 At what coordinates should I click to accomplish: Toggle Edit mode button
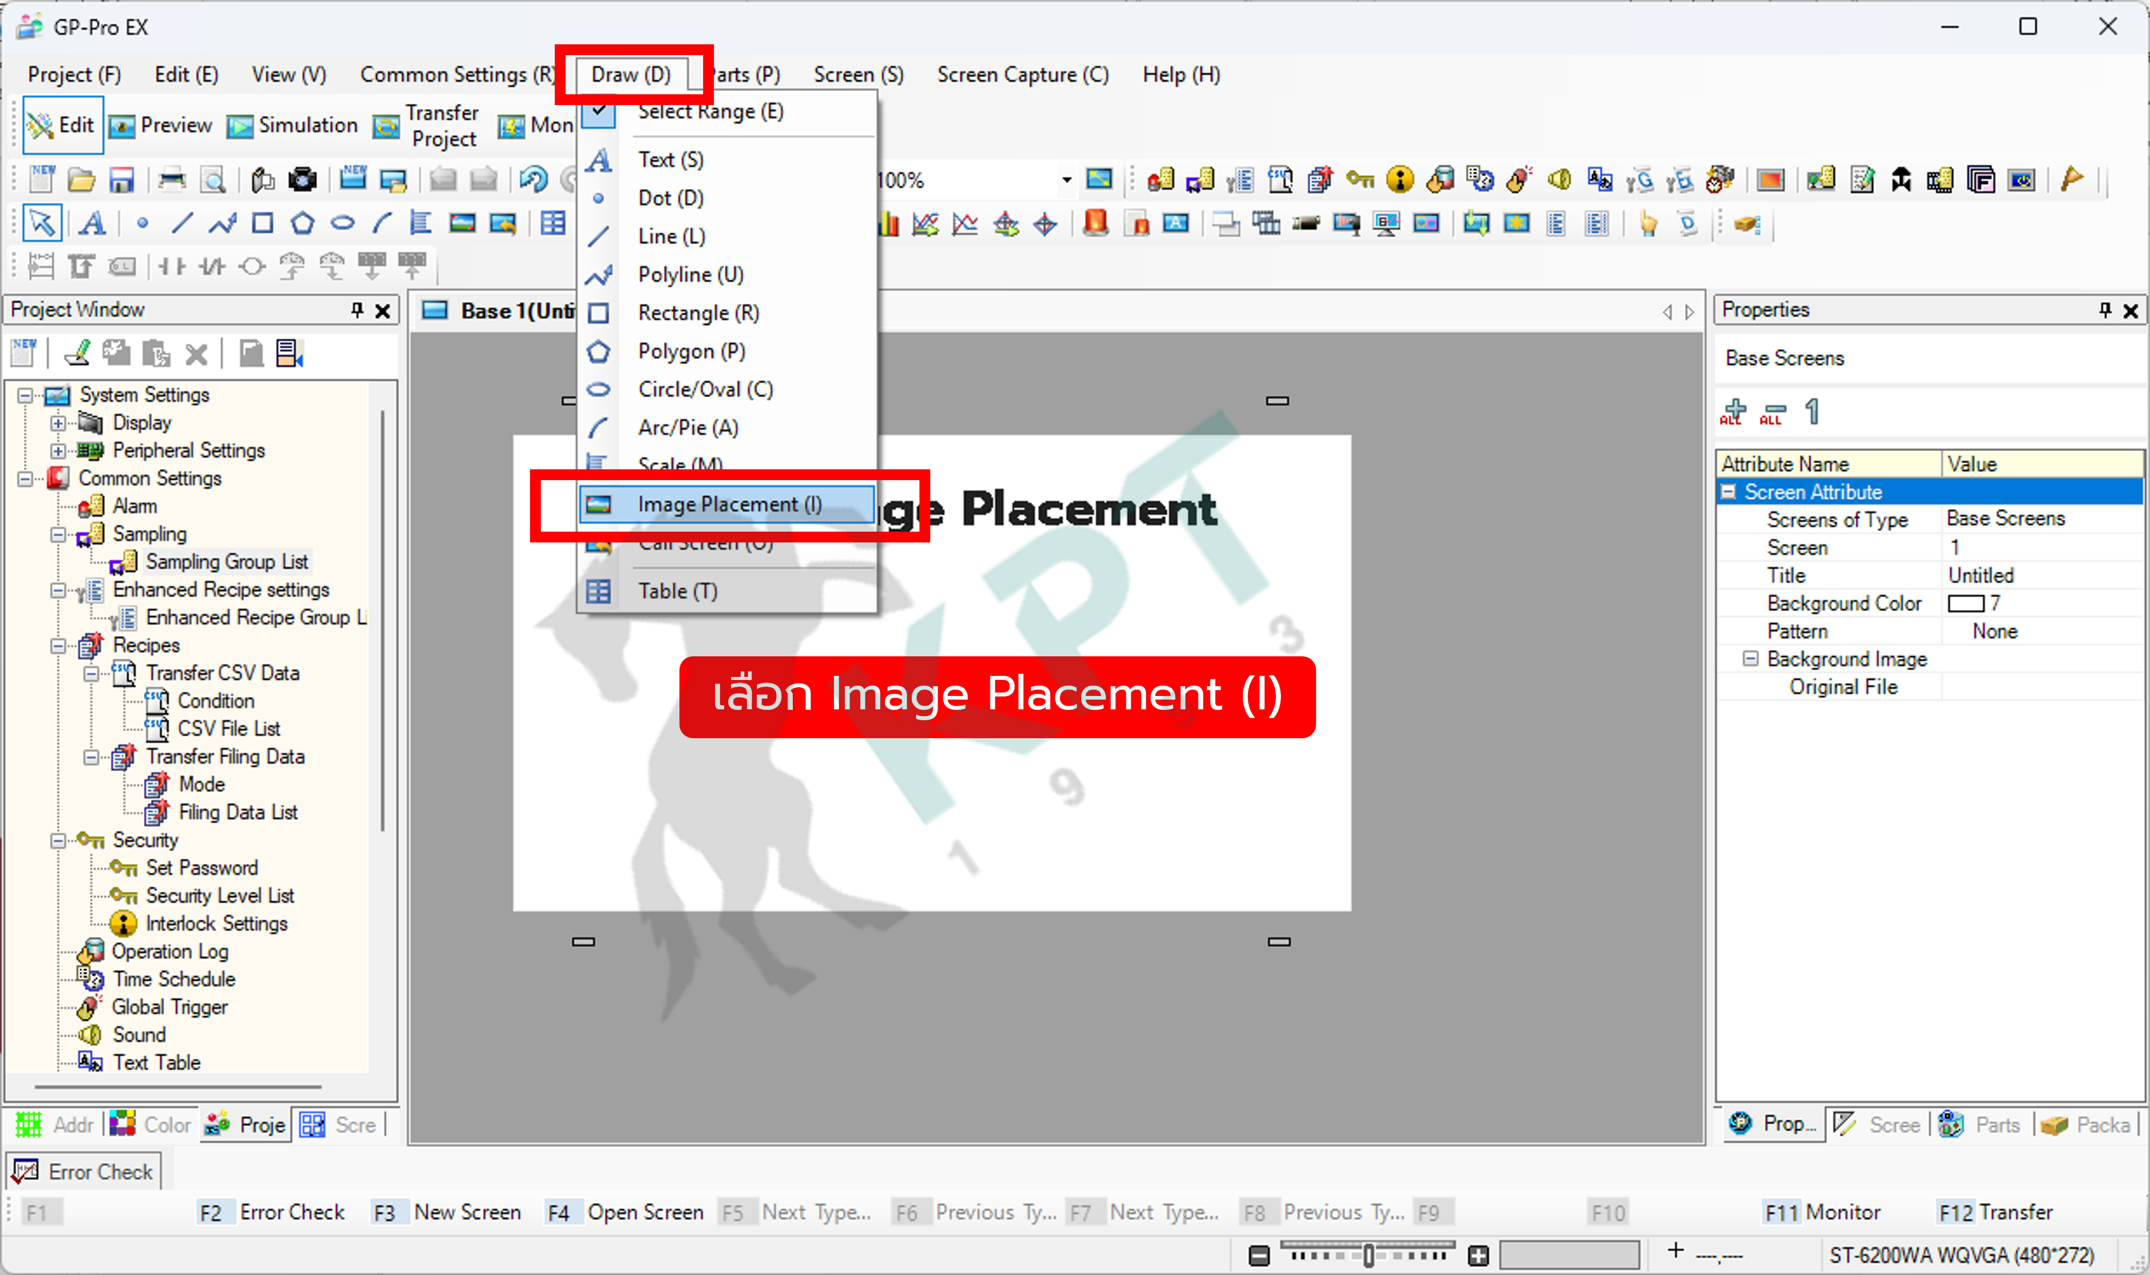(x=63, y=125)
